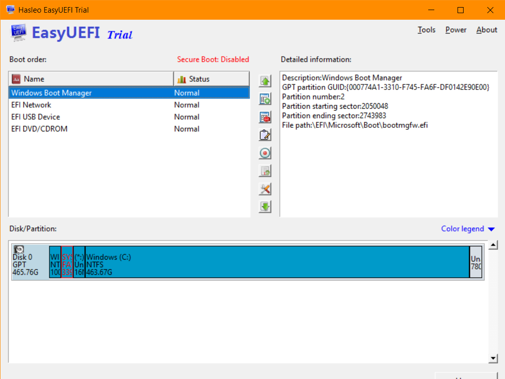The height and width of the screenshot is (379, 505).
Task: Move the selected boot entry up
Action: click(x=265, y=81)
